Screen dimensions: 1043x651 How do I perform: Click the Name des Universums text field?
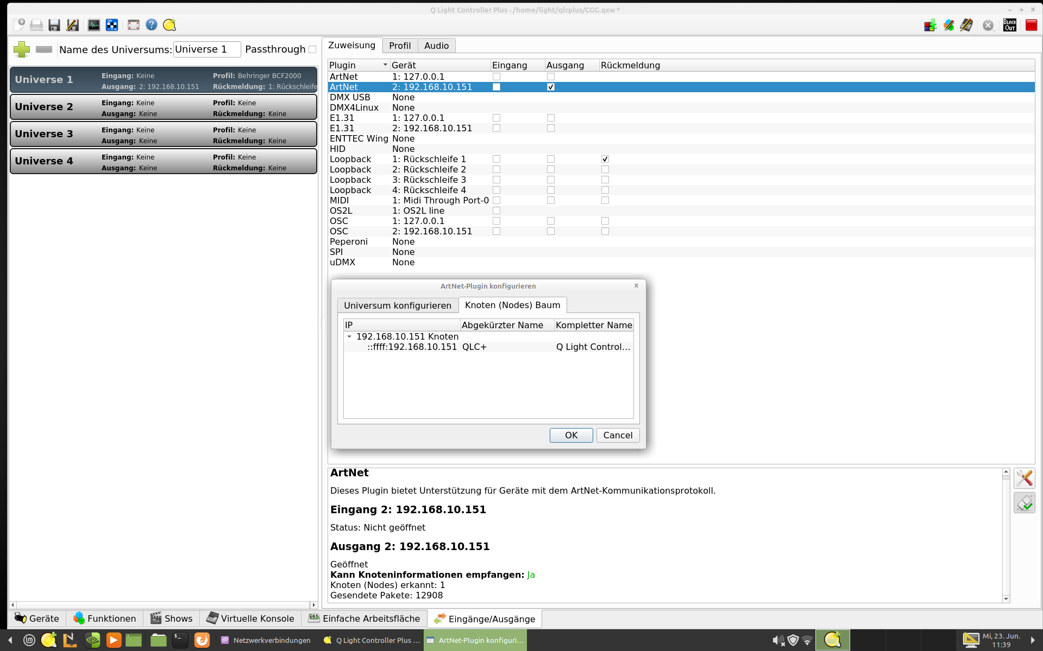point(207,49)
